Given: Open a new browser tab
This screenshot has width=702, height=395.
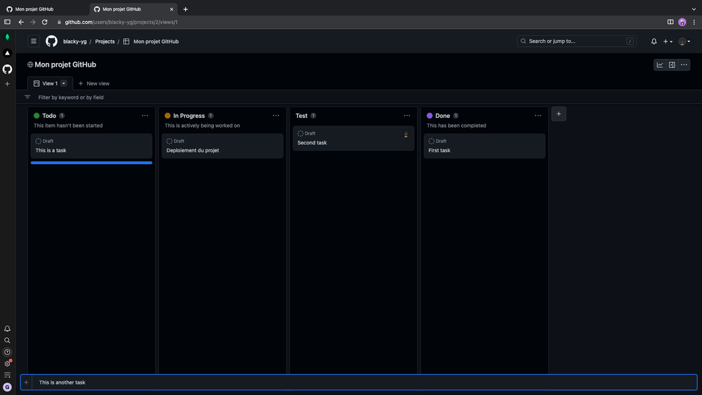Looking at the screenshot, I should 186,9.
